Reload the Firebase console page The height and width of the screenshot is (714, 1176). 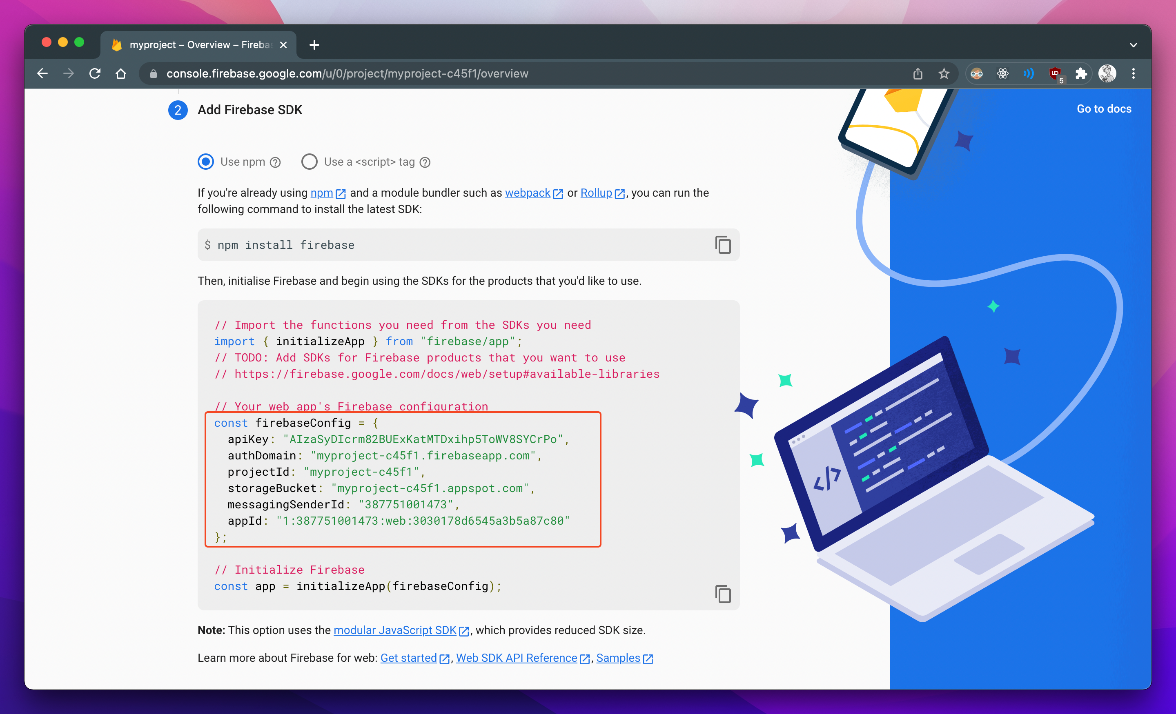[x=95, y=73]
